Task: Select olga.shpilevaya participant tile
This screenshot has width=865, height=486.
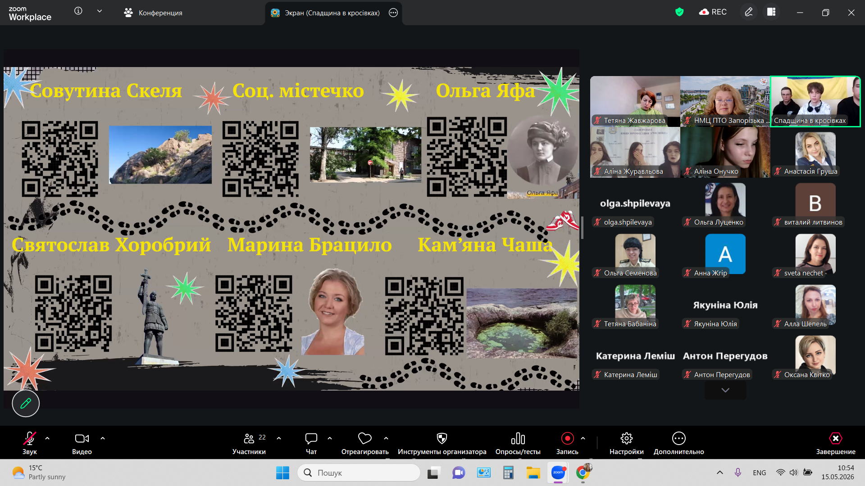Action: pyautogui.click(x=635, y=203)
